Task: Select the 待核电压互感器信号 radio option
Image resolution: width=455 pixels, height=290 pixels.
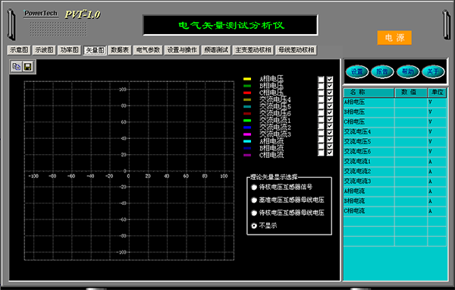Action: coord(254,188)
